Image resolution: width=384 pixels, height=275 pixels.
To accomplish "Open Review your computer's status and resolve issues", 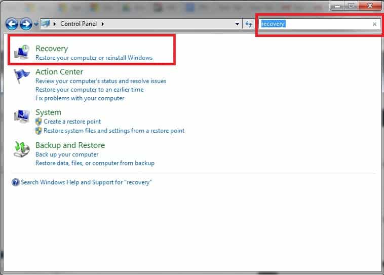I will click(x=101, y=81).
